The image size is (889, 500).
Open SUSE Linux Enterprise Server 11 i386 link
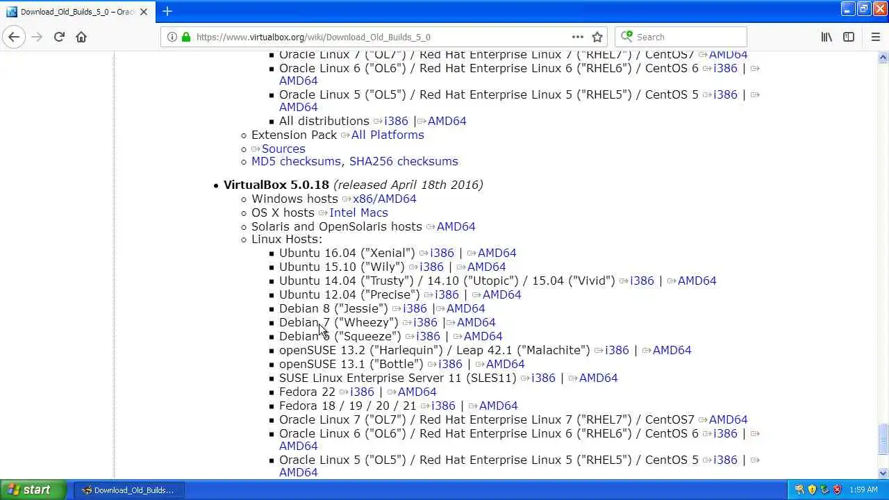pyautogui.click(x=543, y=378)
